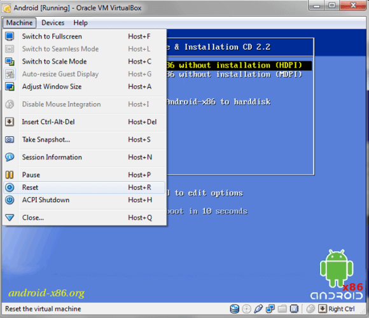Click the optical CD drive status icon
The height and width of the screenshot is (318, 369).
click(246, 309)
